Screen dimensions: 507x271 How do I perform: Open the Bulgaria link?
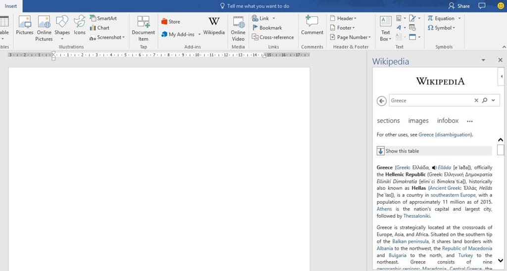(398, 255)
